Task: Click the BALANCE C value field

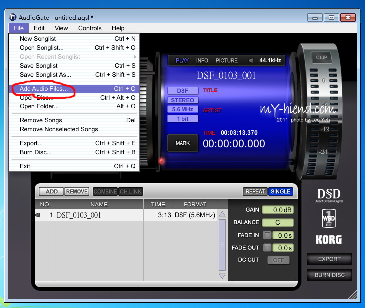Action: pos(278,222)
